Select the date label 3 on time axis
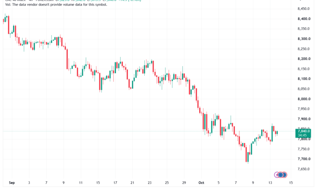 point(29,183)
